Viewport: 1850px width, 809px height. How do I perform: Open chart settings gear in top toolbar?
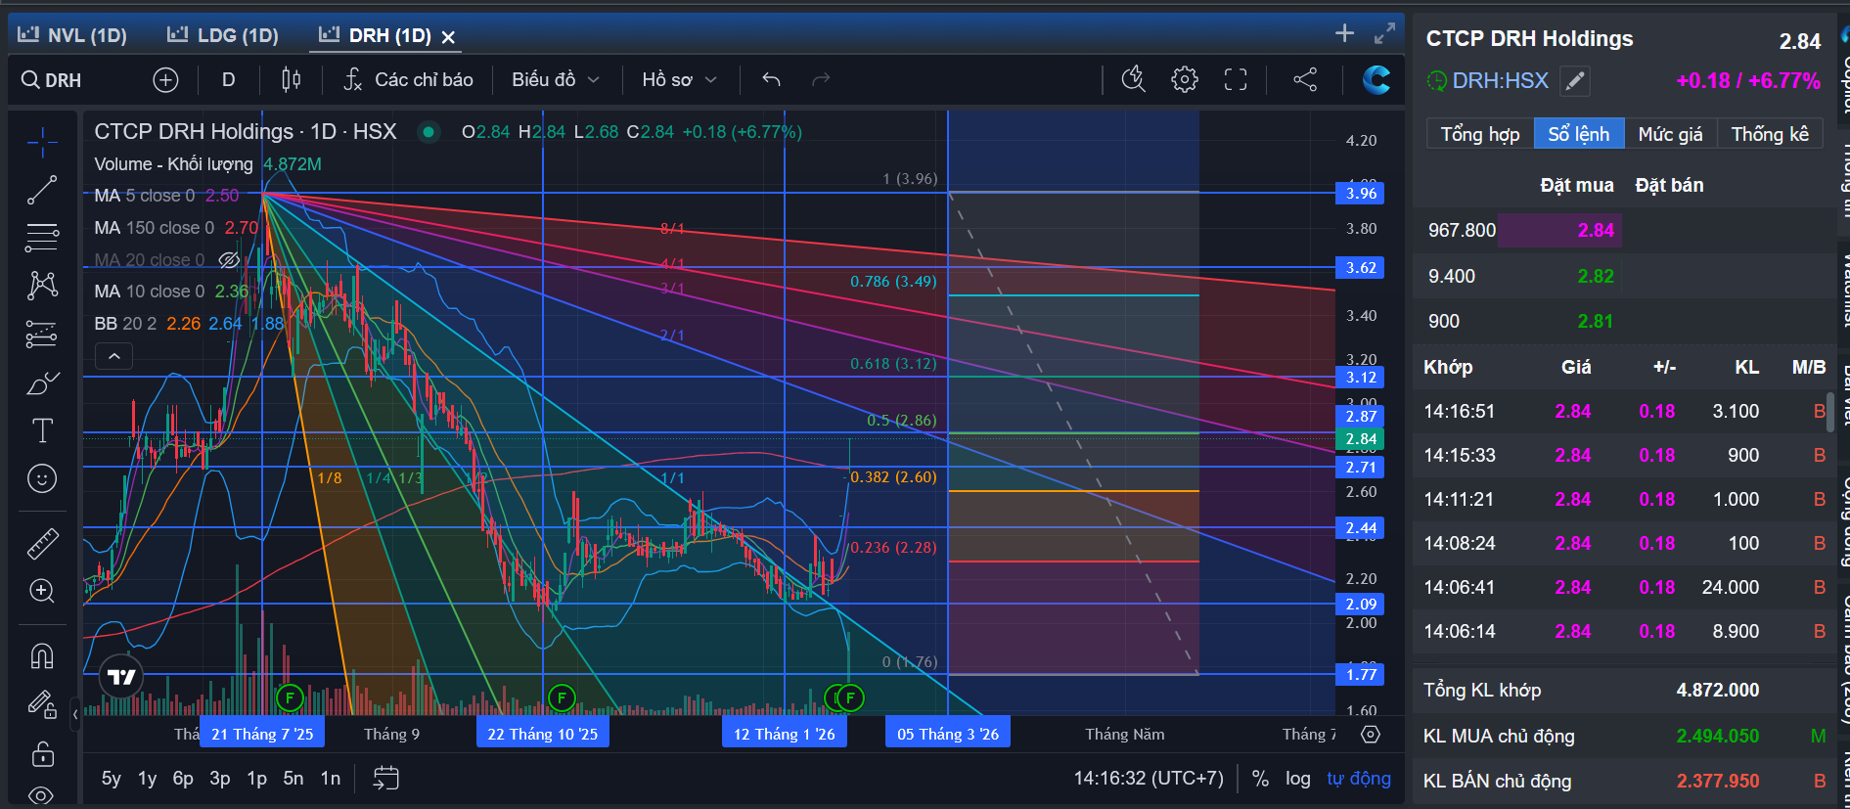[1185, 80]
